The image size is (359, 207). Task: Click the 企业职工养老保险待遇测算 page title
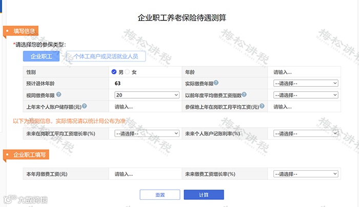click(182, 18)
